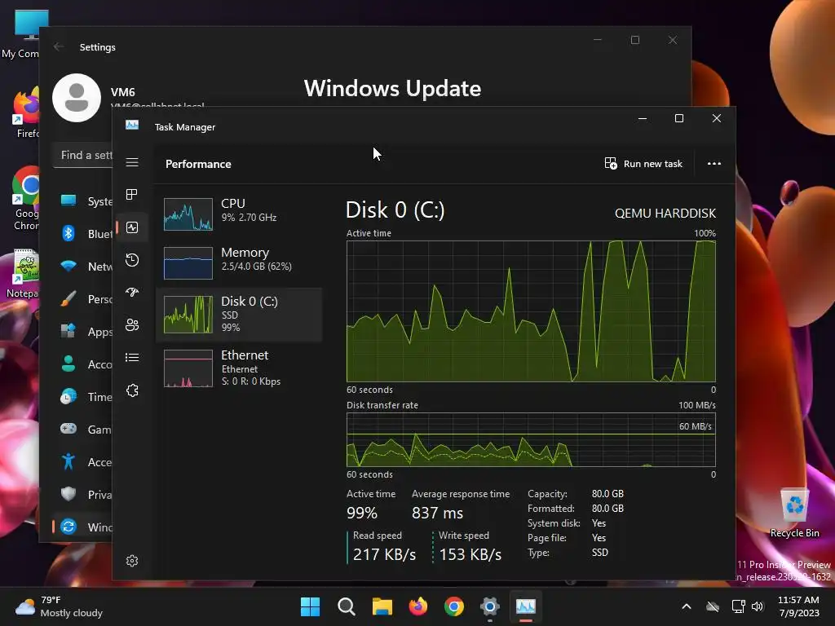Click the CPU usage mini graph thumbnail
835x626 pixels.
coord(188,214)
